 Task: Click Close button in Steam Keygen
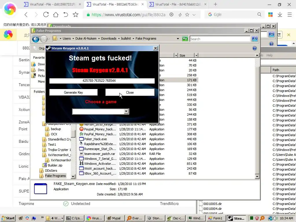click(x=130, y=92)
